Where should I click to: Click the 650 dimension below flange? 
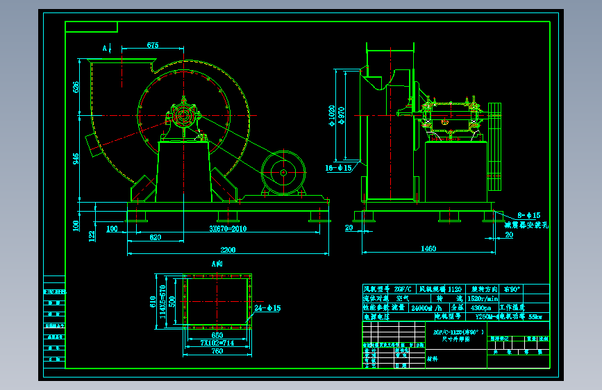[x=217, y=335]
